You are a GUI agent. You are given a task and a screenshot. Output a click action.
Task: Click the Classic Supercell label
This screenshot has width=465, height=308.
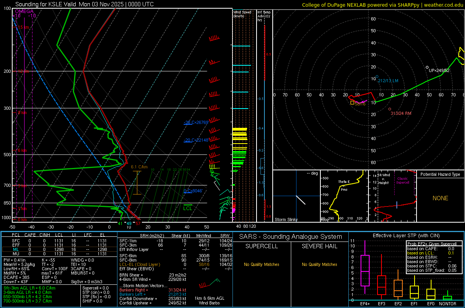402,181
